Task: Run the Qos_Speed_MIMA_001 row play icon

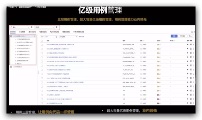Action: tap(188, 82)
